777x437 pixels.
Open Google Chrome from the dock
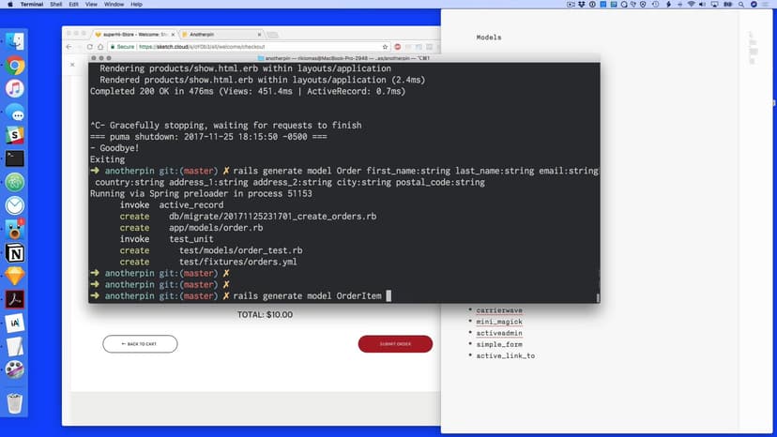tap(15, 66)
